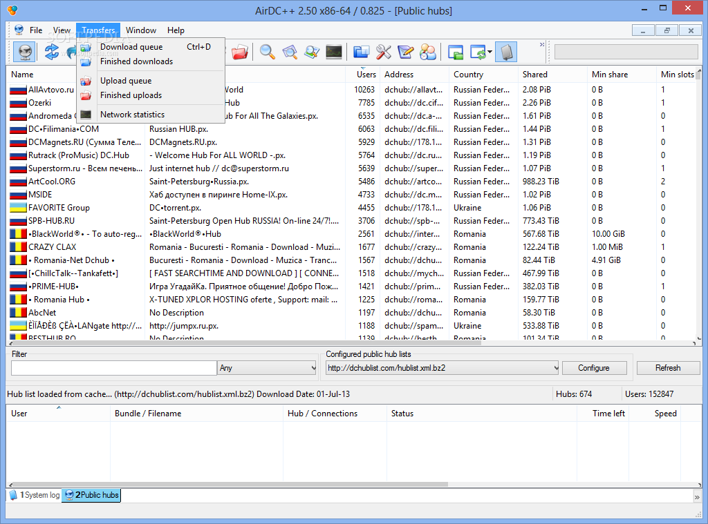Screen dimensions: 708x524
Task: Click the Refresh hub list button
Action: pos(668,368)
